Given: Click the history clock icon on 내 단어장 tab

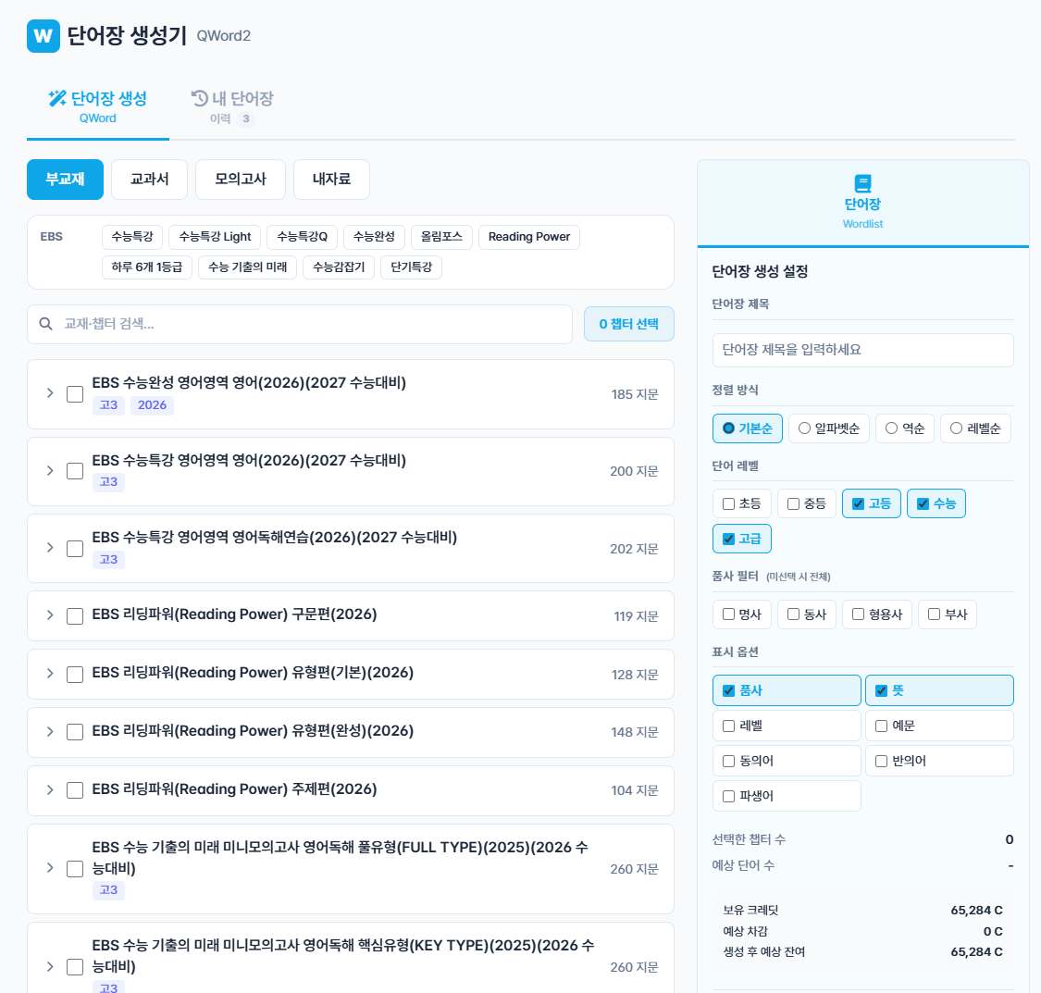Looking at the screenshot, I should [x=199, y=98].
